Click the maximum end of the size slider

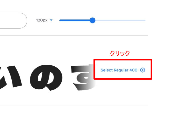coord(145,20)
